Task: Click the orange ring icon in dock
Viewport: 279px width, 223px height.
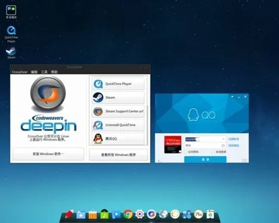Action: coord(175,214)
